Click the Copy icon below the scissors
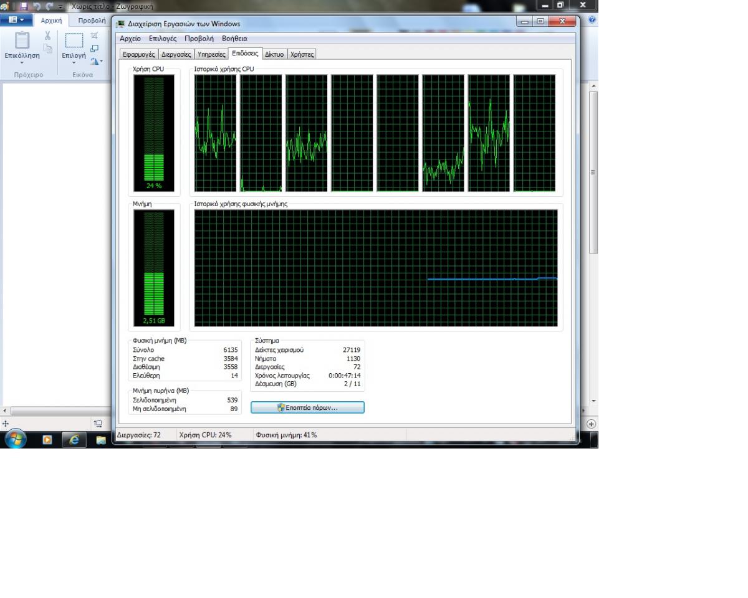This screenshot has height=598, width=748. point(48,49)
